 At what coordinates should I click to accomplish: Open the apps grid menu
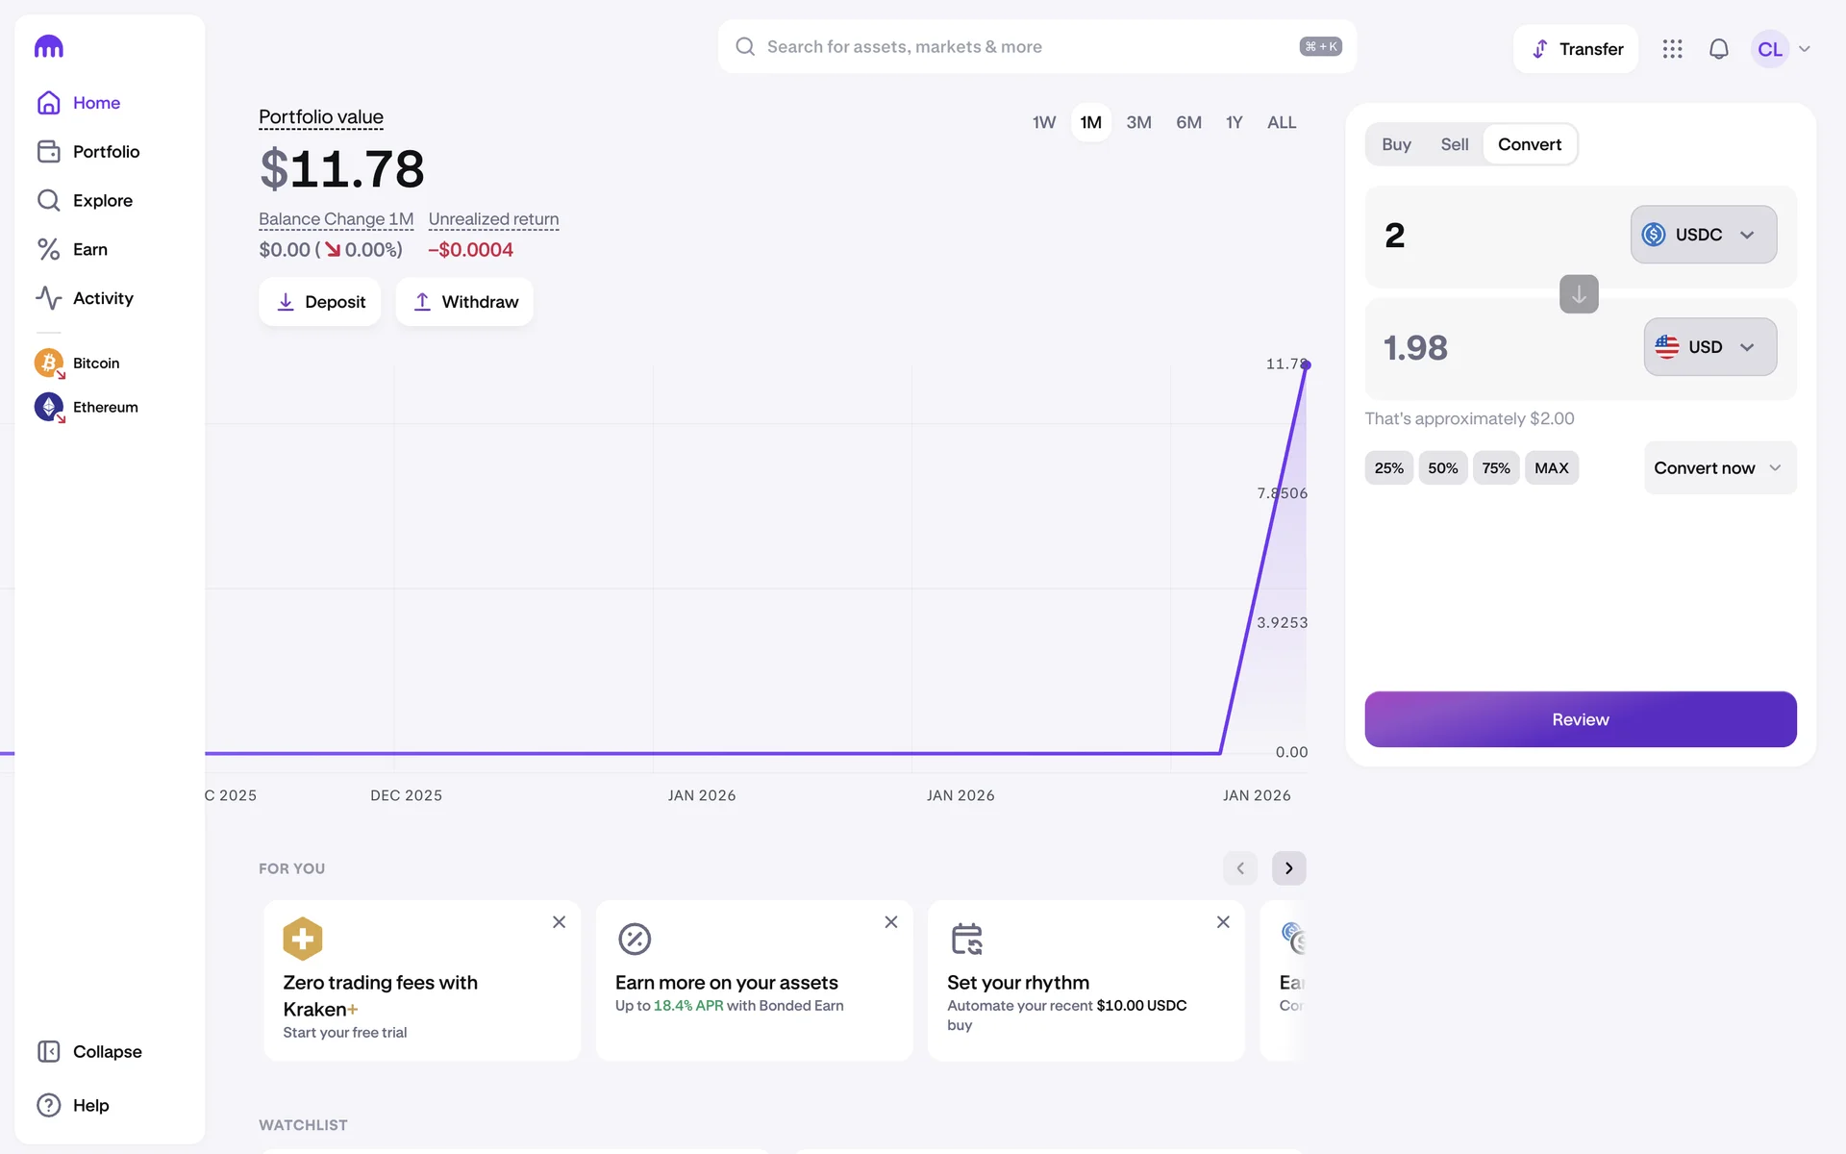pos(1672,49)
